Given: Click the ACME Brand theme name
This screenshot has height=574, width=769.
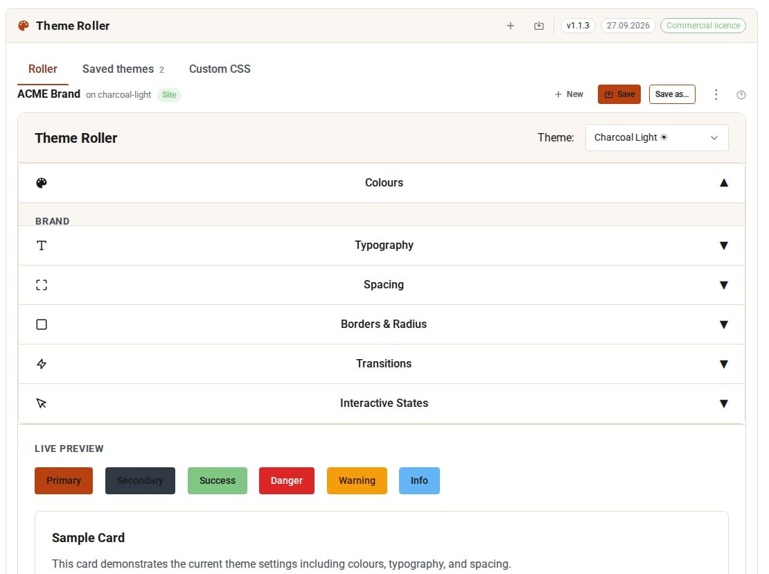Looking at the screenshot, I should point(48,94).
